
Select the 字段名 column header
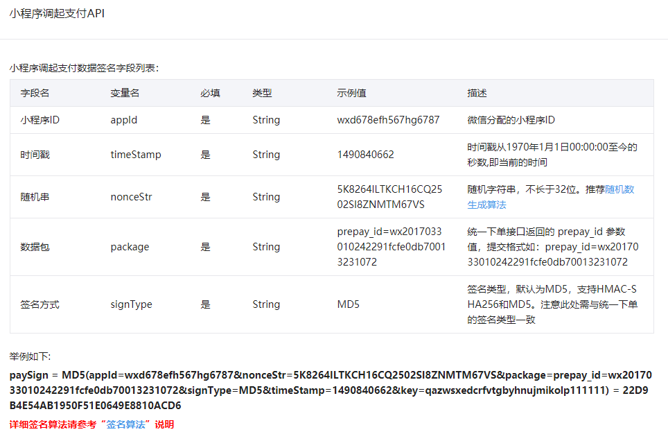point(35,93)
